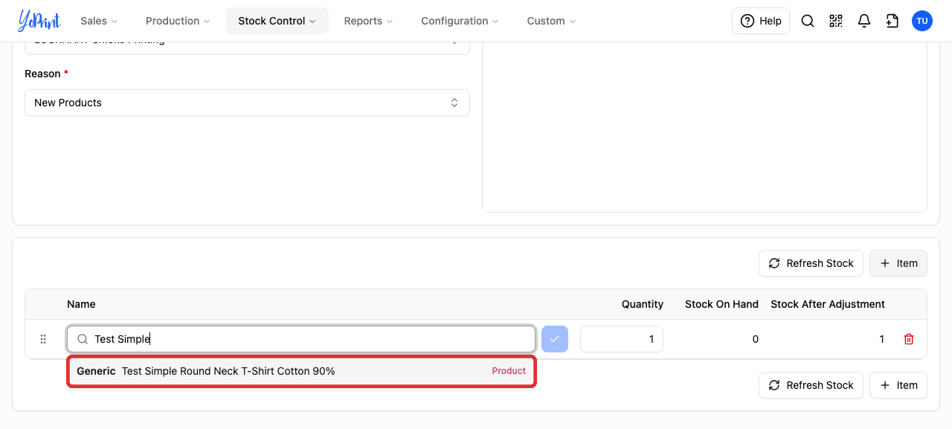Open the Reports menu

point(369,21)
